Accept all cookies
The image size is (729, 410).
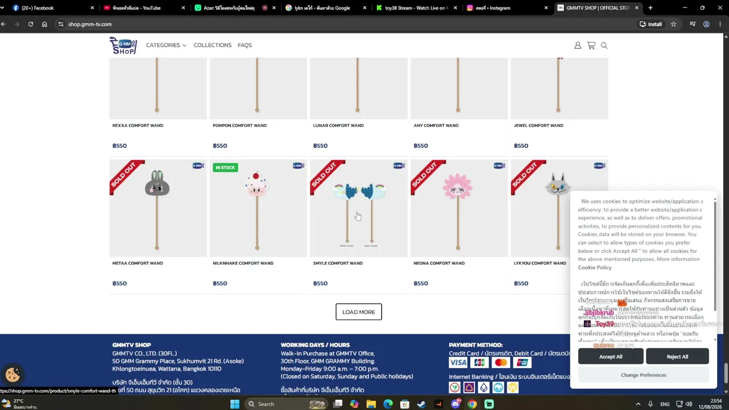[611, 356]
